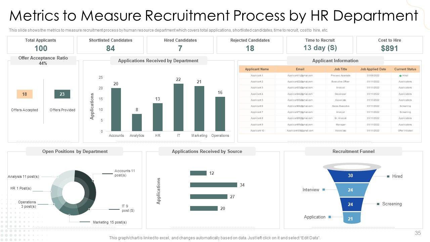Click the Applications Received by Source heading
Screen dimensions: 430x242
207,151
